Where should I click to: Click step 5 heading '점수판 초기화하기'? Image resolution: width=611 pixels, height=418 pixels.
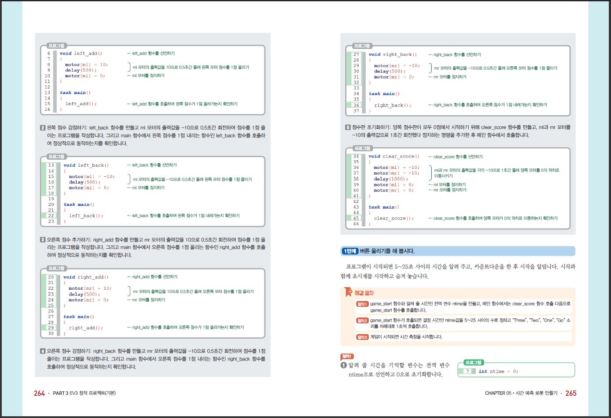coord(371,127)
